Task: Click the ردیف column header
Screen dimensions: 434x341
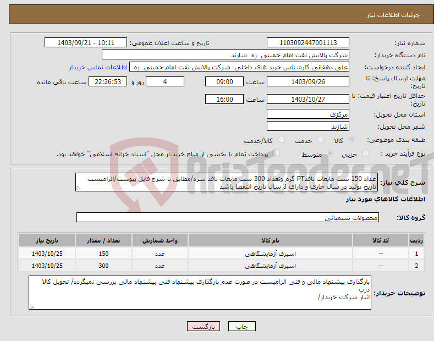Action: click(416, 240)
